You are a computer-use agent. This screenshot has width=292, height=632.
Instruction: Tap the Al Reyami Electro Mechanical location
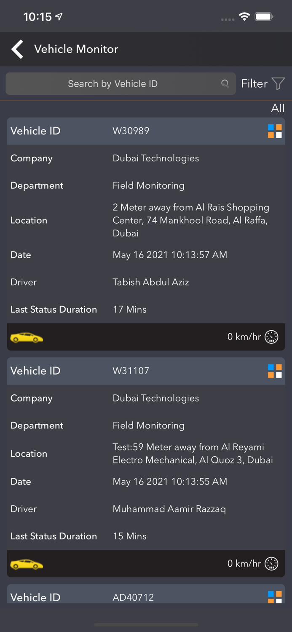coord(193,453)
